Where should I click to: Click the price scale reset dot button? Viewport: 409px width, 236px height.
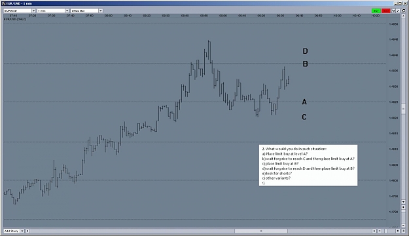tap(403, 207)
